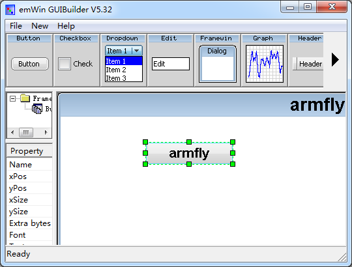Click the top-right handle of armfly button
This screenshot has width=352, height=267.
(233, 142)
